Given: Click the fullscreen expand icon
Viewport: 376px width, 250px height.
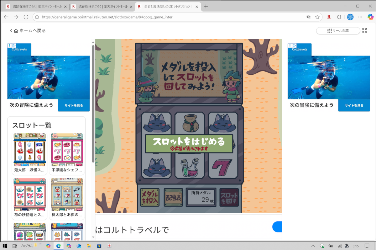Looking at the screenshot, I should coord(364,31).
